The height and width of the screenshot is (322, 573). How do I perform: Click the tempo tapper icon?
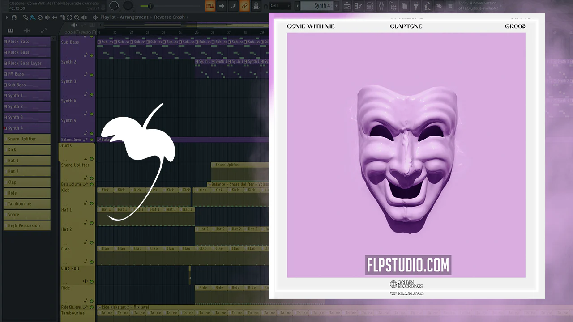point(428,6)
